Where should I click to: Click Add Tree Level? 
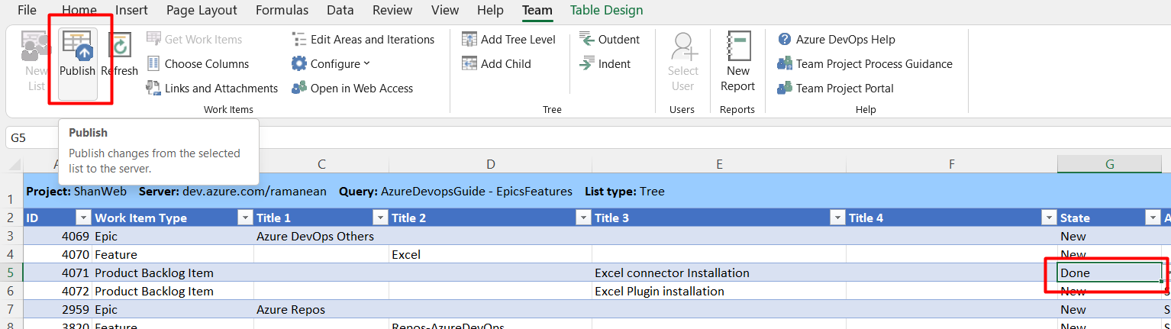coord(508,39)
